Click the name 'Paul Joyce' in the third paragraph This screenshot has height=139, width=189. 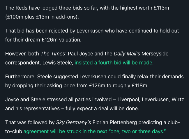[80, 54]
